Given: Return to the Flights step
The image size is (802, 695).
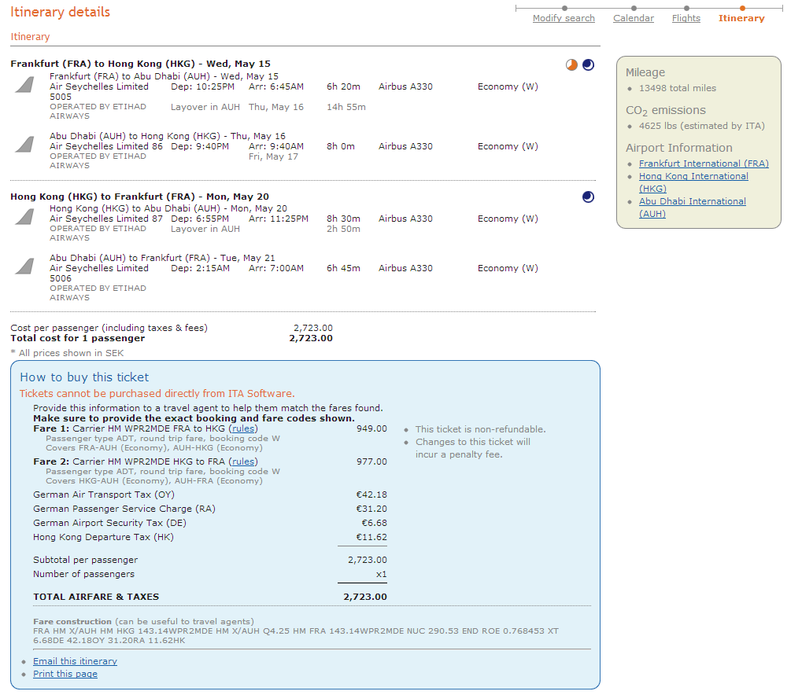Looking at the screenshot, I should pos(686,18).
